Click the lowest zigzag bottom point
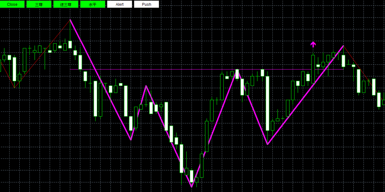385x192 pixels. pos(192,187)
